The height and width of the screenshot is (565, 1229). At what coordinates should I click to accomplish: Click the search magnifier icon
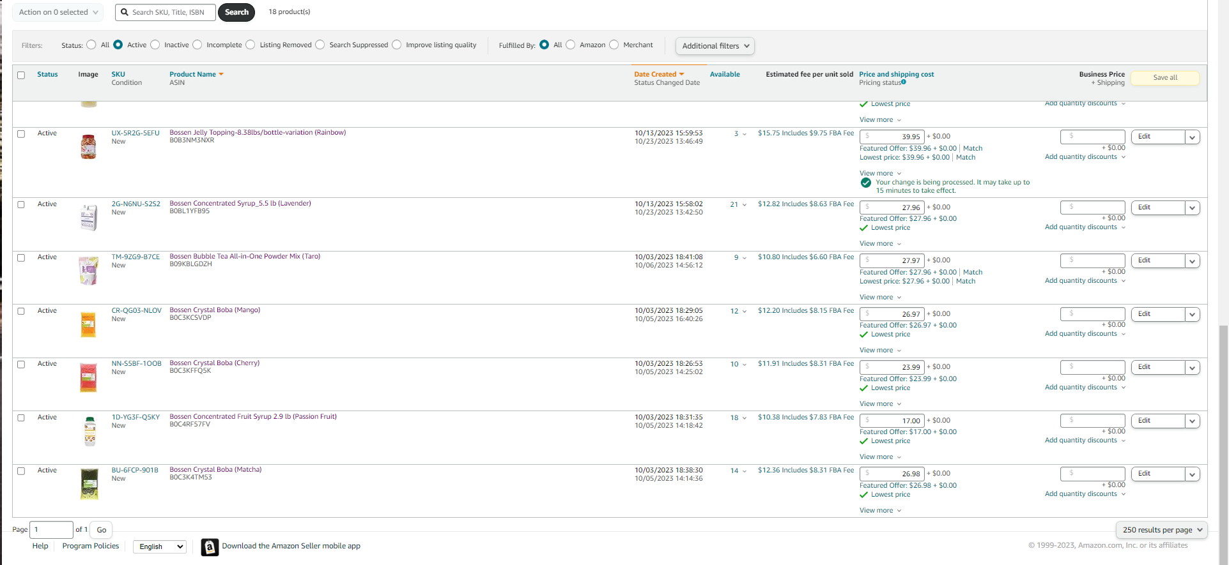point(125,12)
